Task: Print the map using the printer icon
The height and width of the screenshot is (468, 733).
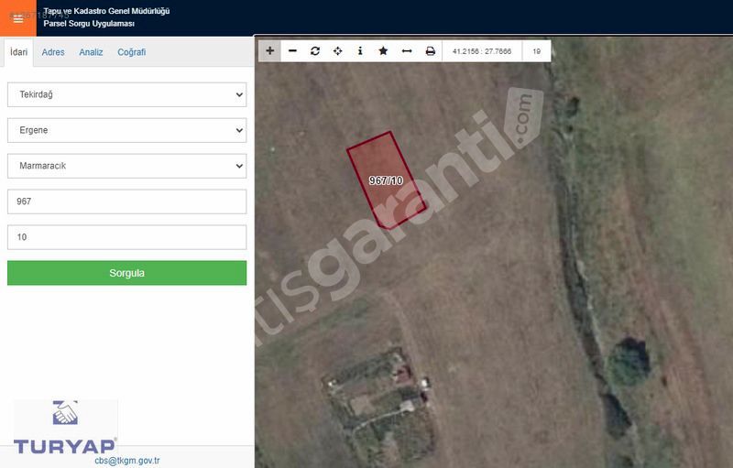Action: (430, 51)
